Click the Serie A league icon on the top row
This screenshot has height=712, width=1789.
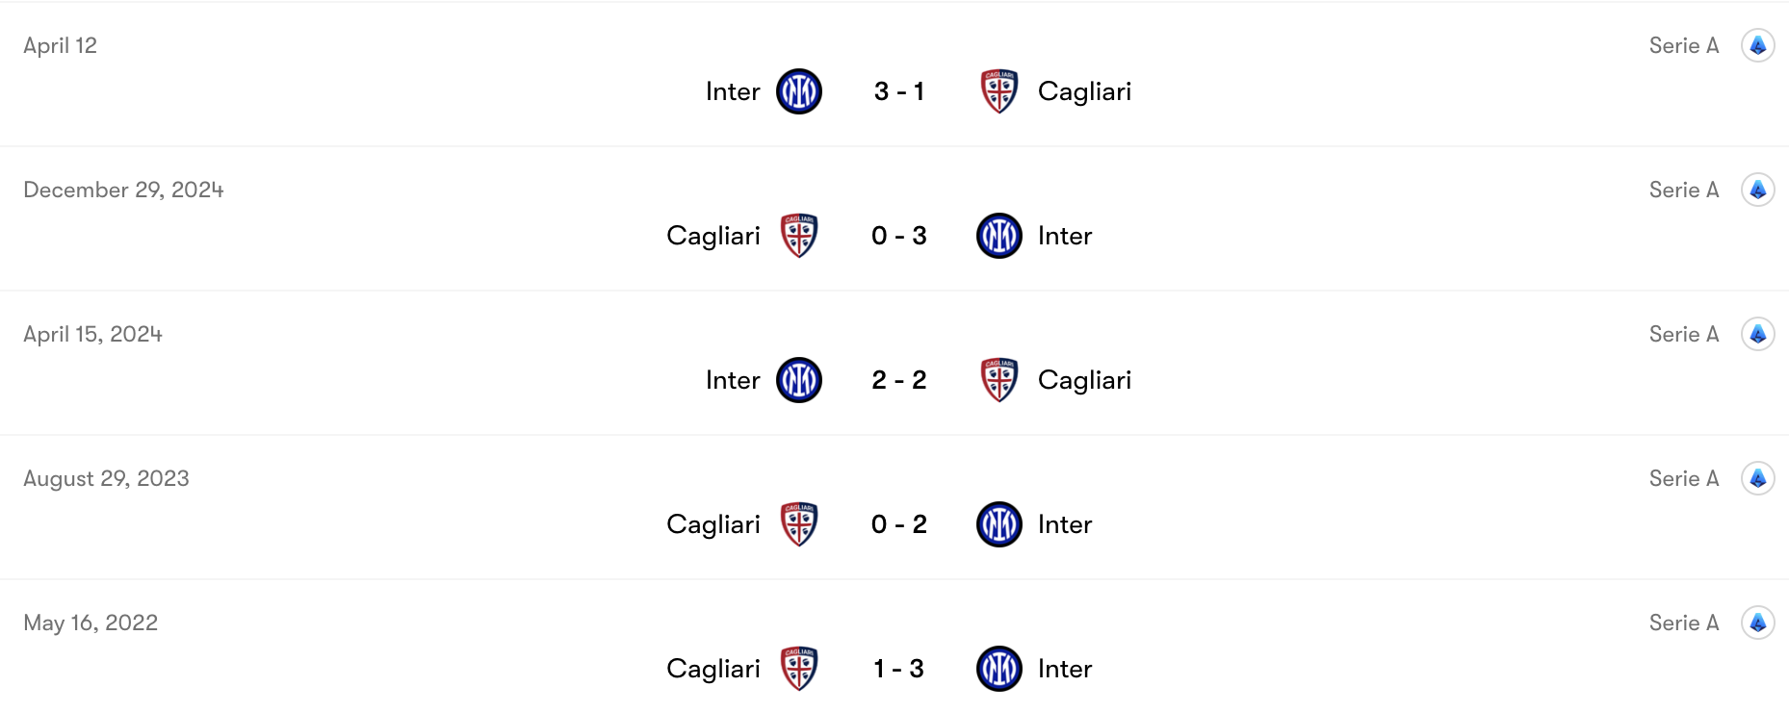coord(1760,45)
